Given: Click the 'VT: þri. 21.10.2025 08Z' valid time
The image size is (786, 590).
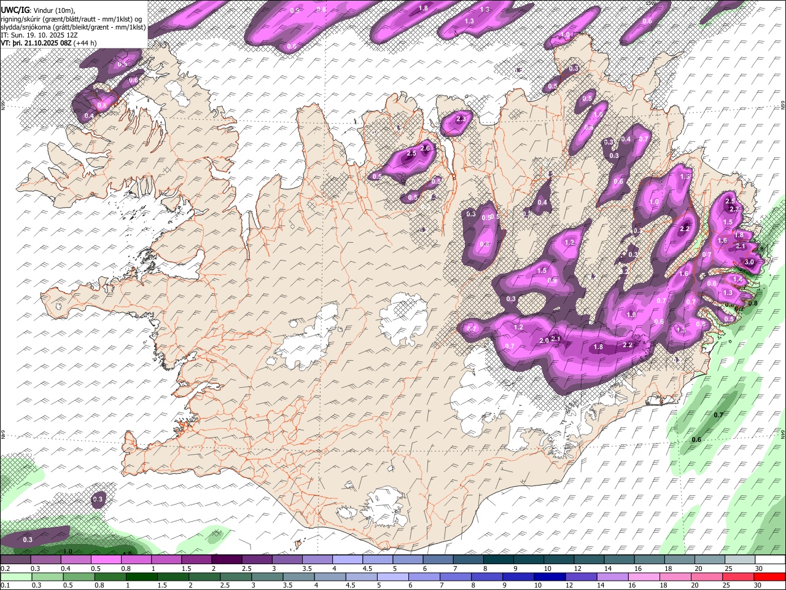Looking at the screenshot, I should coord(36,44).
